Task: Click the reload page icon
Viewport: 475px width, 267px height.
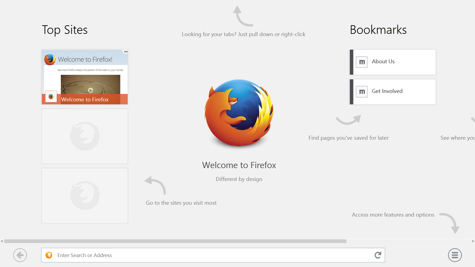Action: (378, 255)
